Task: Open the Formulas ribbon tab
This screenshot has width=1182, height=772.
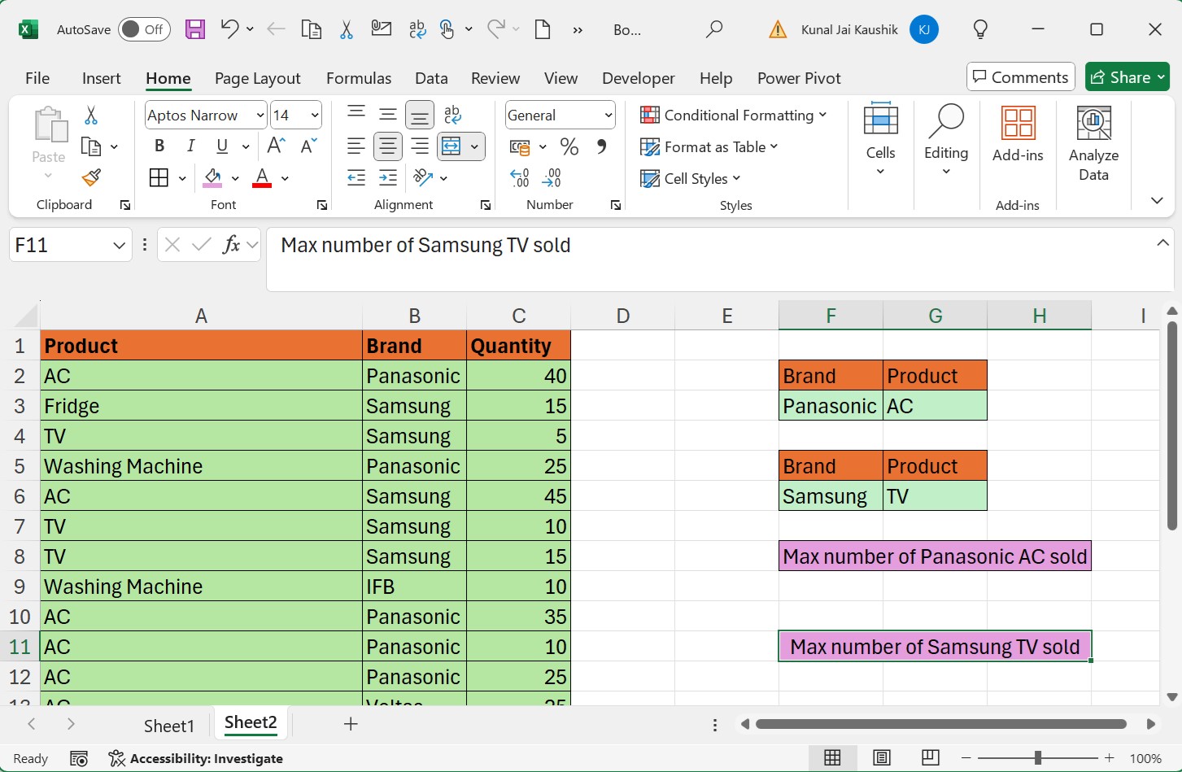Action: [x=358, y=78]
